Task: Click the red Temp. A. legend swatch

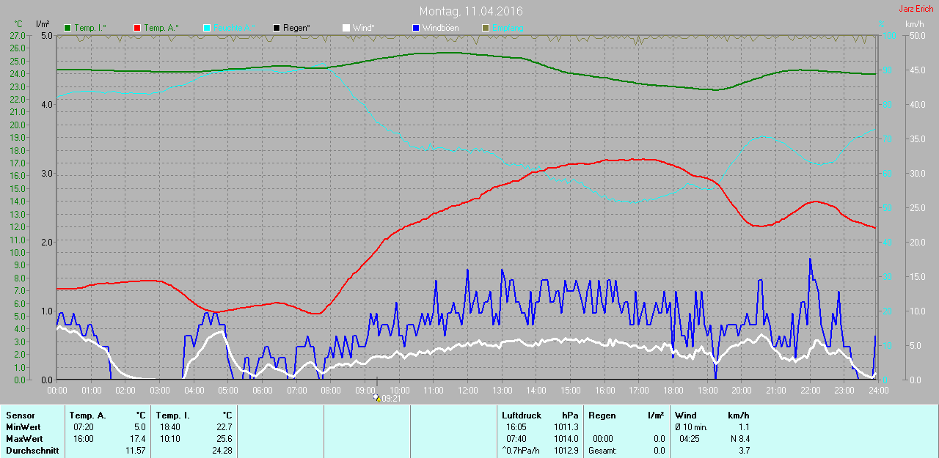Action: (x=137, y=28)
